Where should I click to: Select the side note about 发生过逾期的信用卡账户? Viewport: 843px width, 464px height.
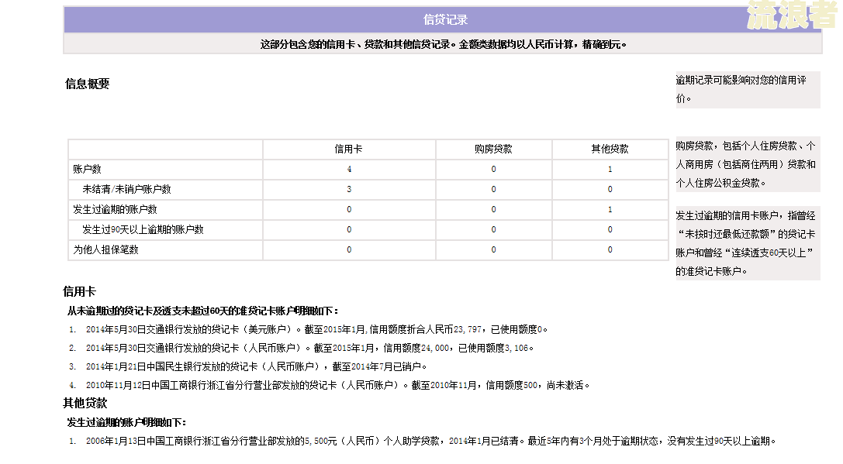[x=748, y=243]
